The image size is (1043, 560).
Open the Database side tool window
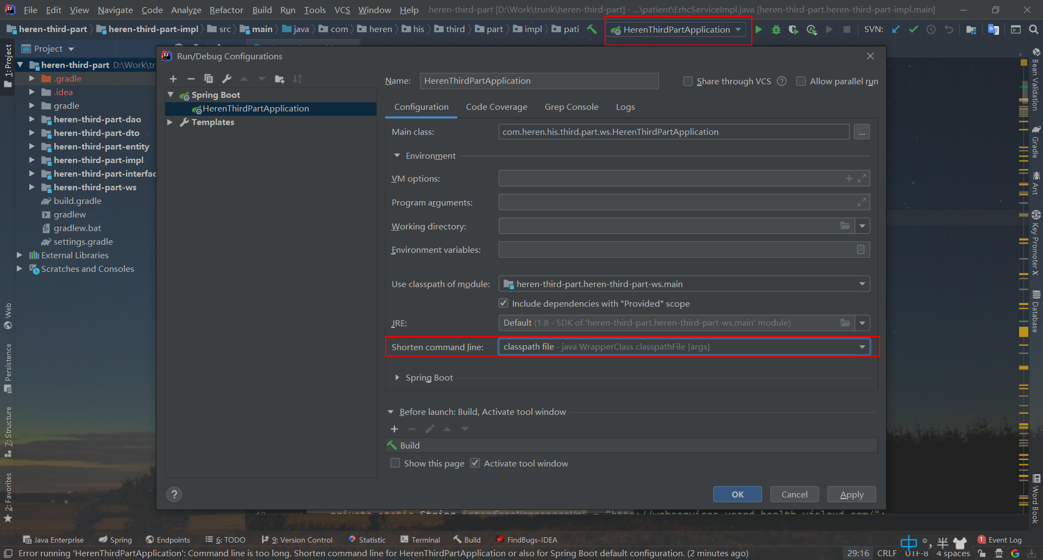tap(1036, 312)
